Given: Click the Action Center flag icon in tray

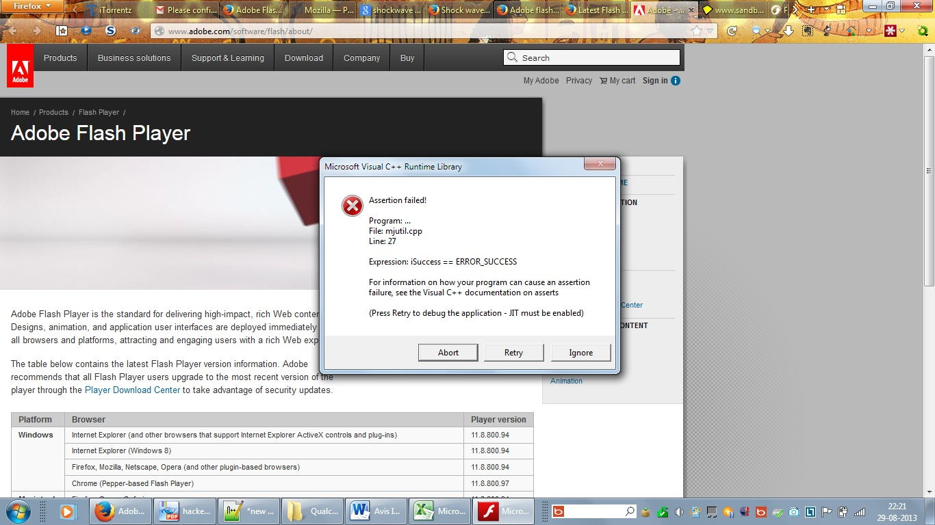Looking at the screenshot, I should click(827, 511).
